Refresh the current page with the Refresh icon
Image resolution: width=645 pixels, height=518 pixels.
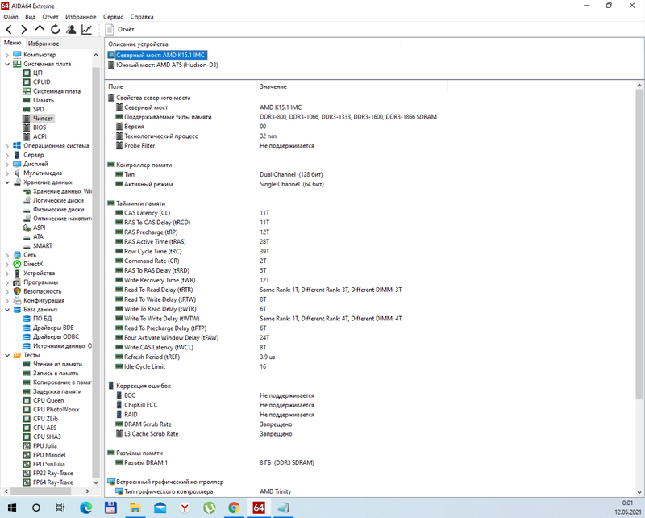click(x=55, y=29)
